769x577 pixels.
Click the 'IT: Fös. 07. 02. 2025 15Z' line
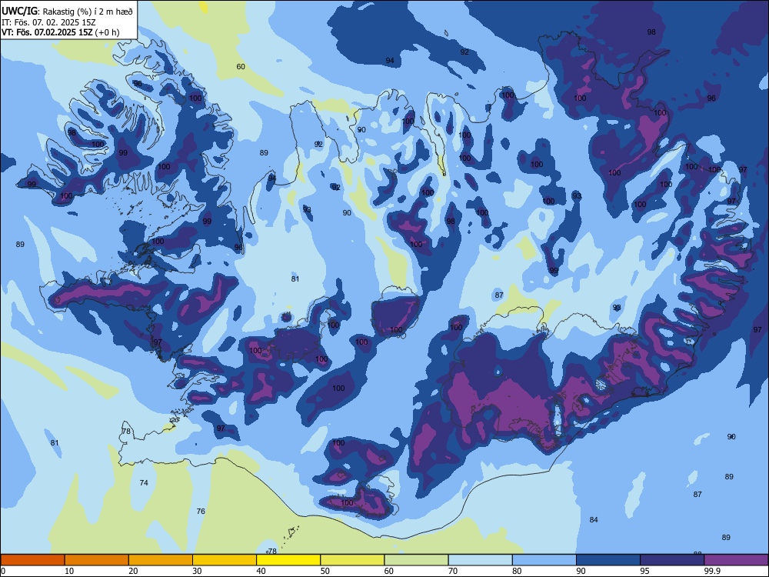point(48,22)
